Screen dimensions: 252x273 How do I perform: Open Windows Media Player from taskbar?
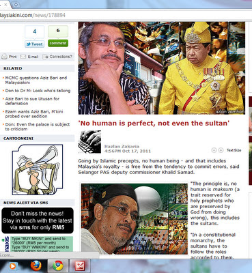(12, 266)
